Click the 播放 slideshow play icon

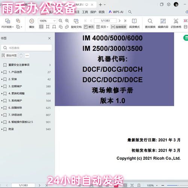coord(32,21)
